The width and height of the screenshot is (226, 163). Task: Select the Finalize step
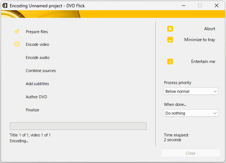tap(32, 110)
